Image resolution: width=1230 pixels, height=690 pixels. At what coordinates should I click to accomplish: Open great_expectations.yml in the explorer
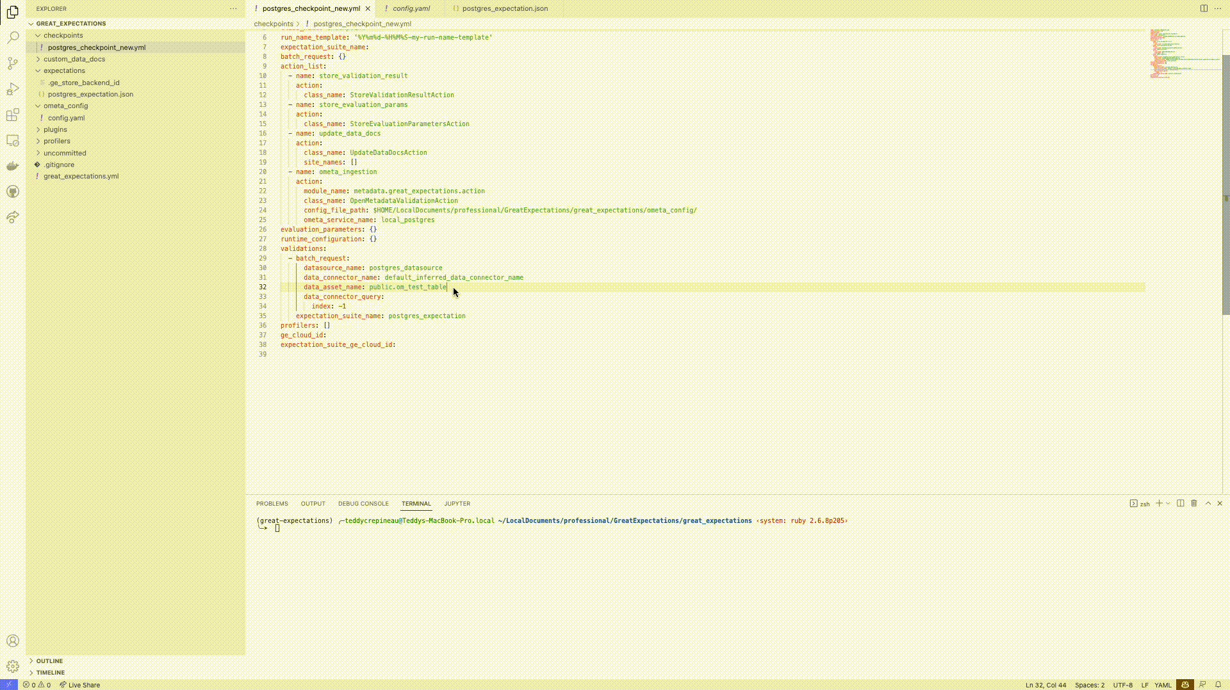point(81,176)
